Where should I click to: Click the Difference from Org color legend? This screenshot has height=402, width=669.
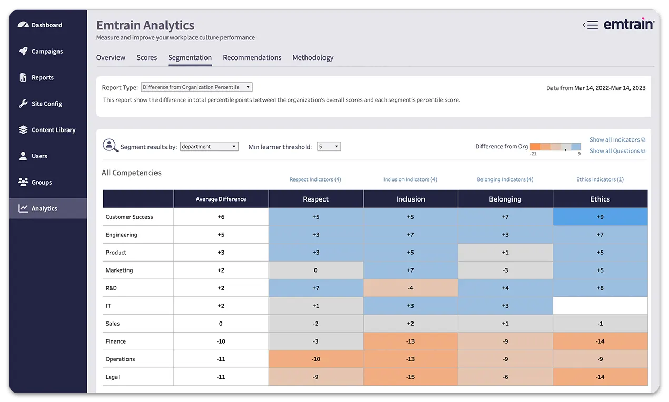[x=555, y=147]
